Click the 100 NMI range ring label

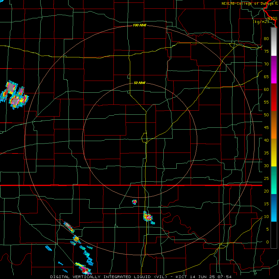(x=139, y=25)
